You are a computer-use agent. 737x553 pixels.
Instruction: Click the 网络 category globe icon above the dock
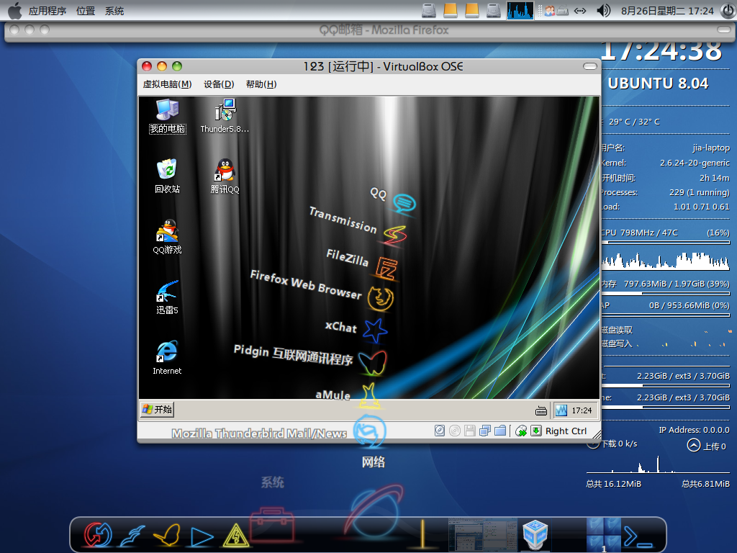point(374,511)
